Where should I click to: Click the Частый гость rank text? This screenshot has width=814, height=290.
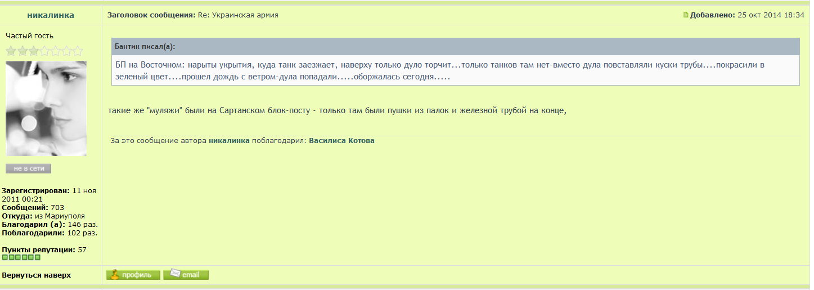pyautogui.click(x=30, y=36)
